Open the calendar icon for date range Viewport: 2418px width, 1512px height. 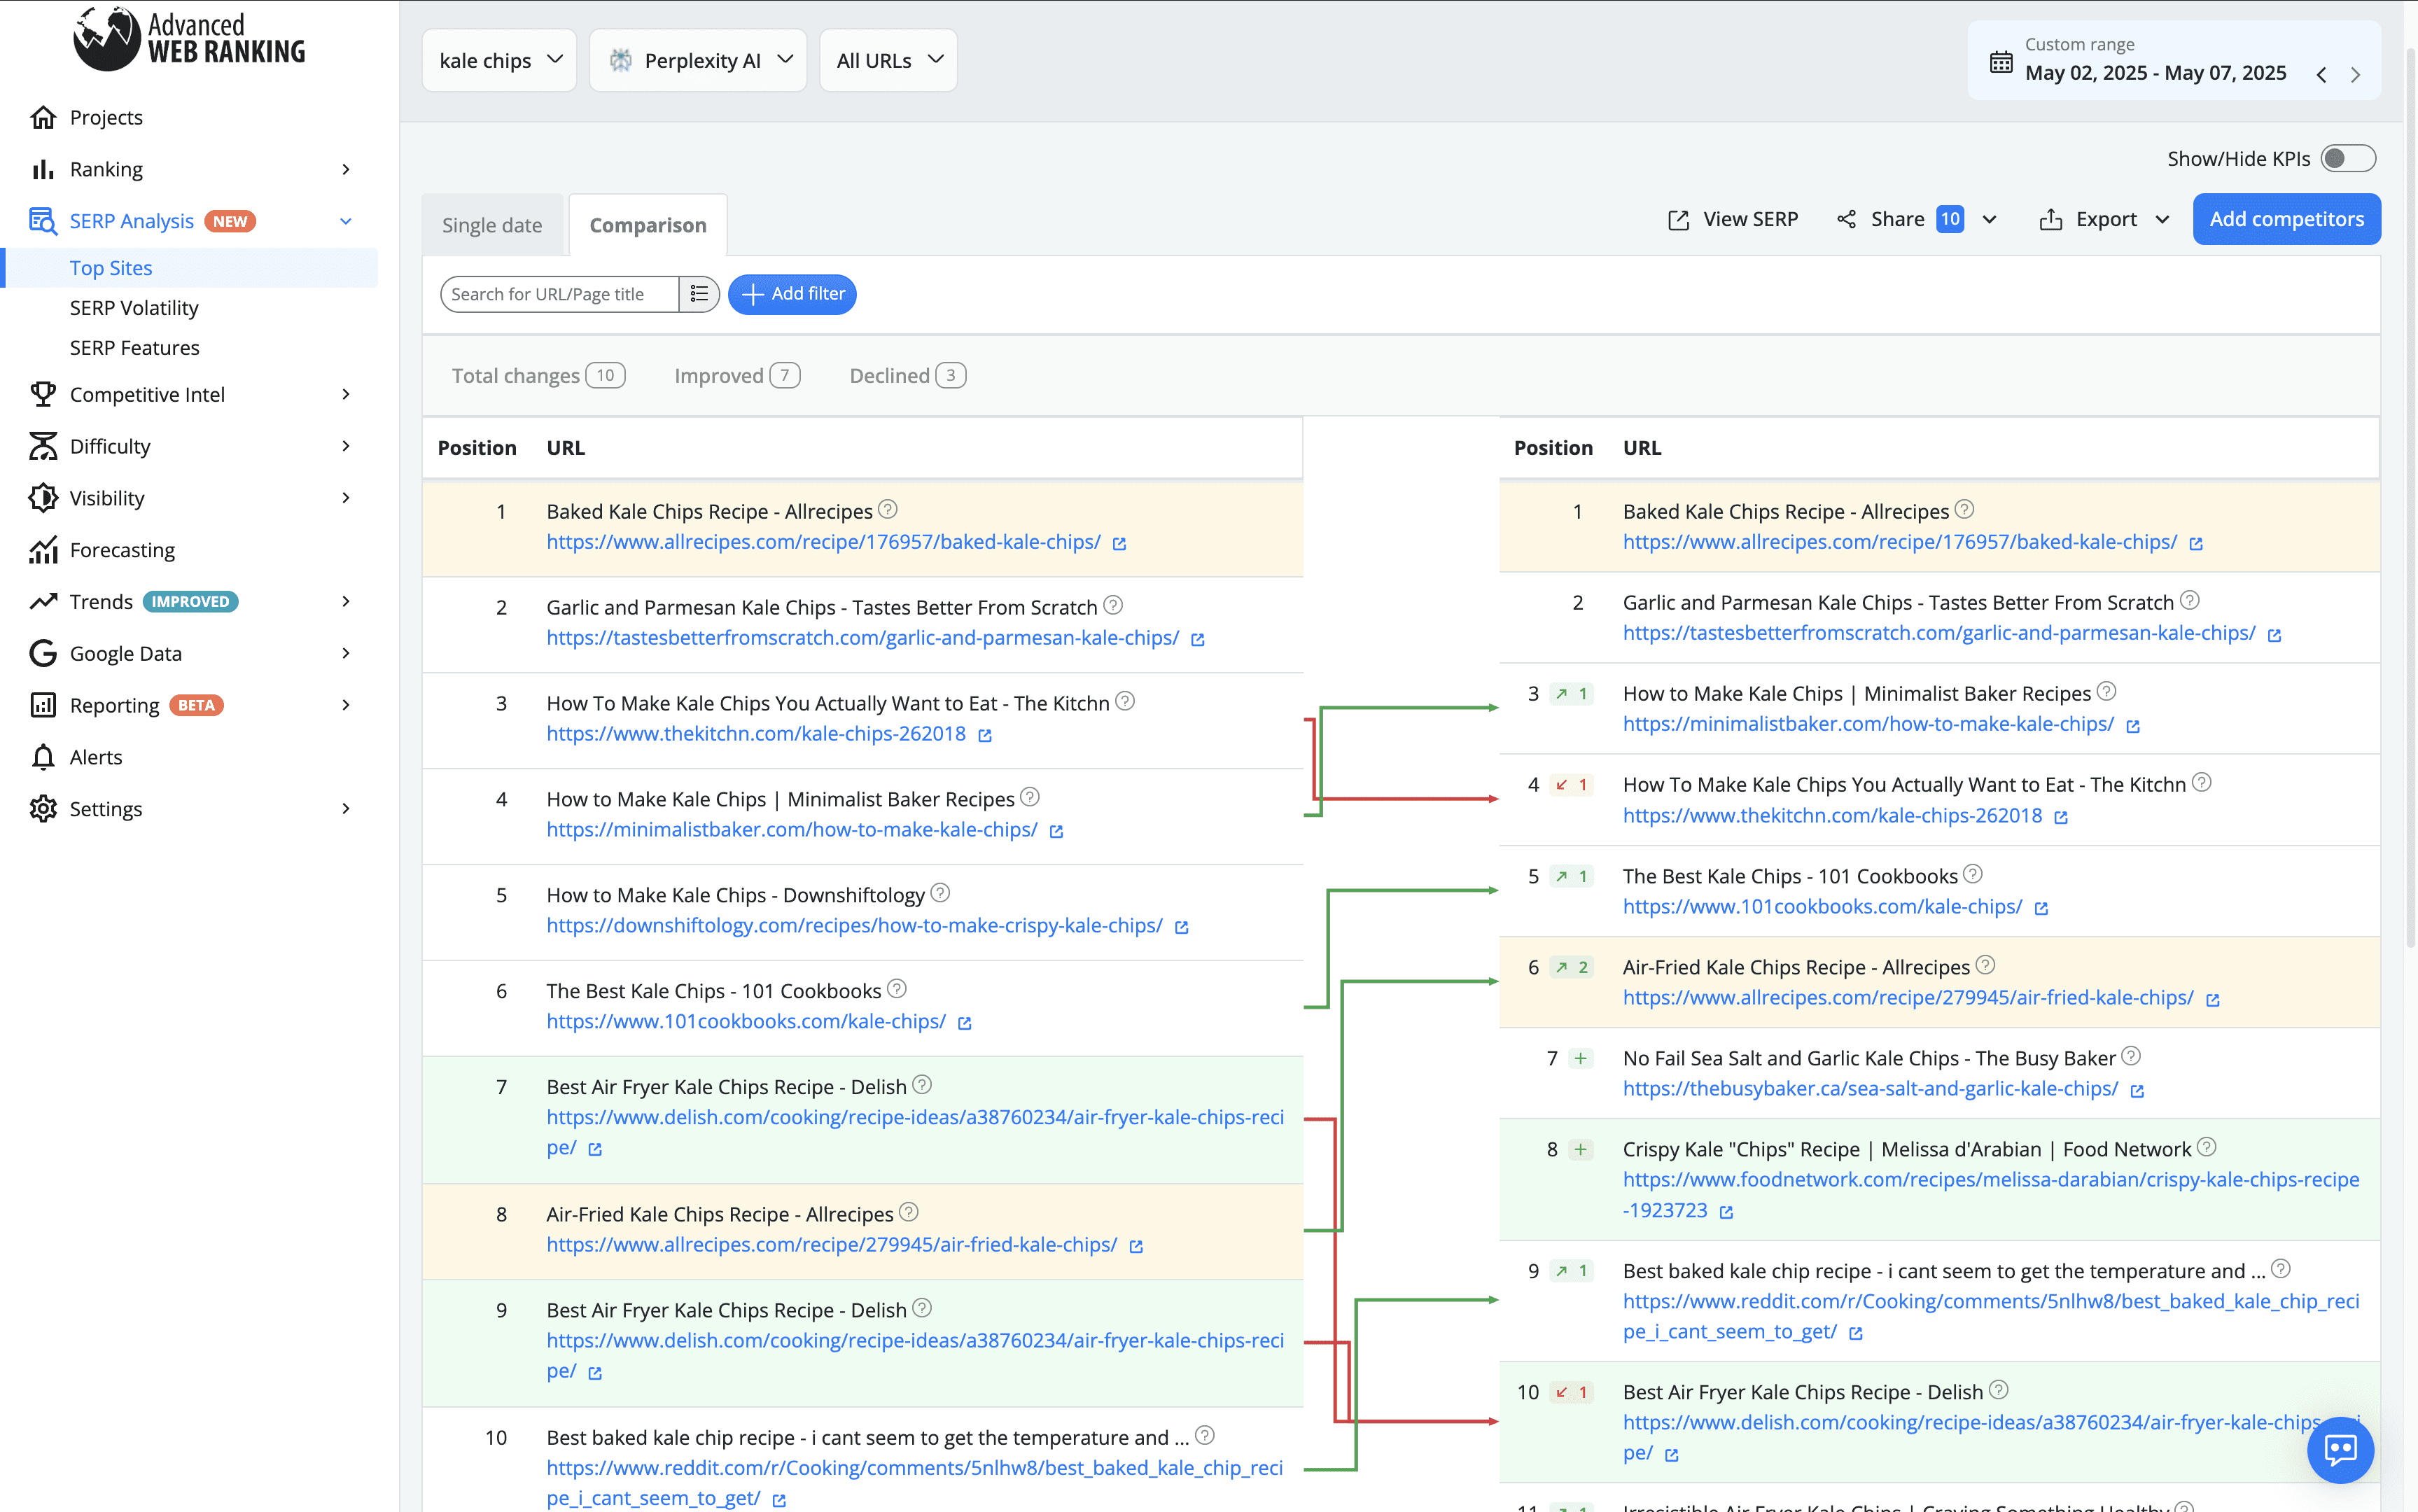click(2001, 61)
